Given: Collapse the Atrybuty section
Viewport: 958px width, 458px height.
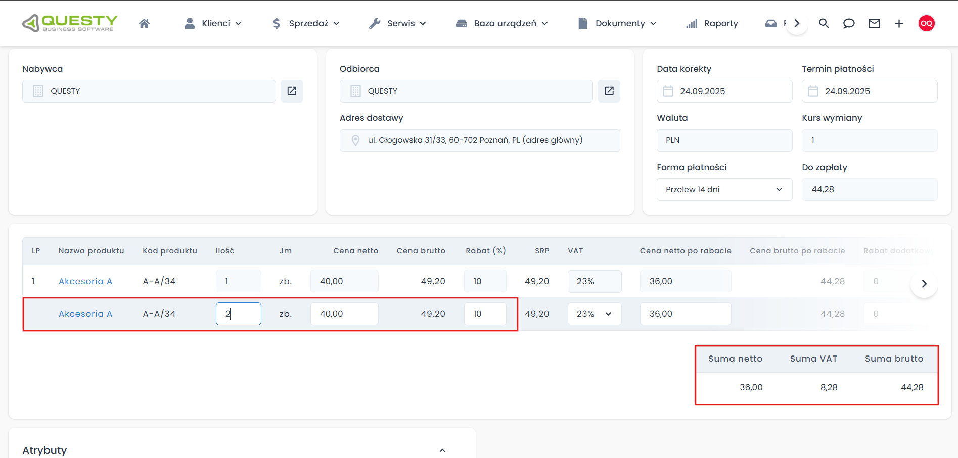Looking at the screenshot, I should (442, 450).
